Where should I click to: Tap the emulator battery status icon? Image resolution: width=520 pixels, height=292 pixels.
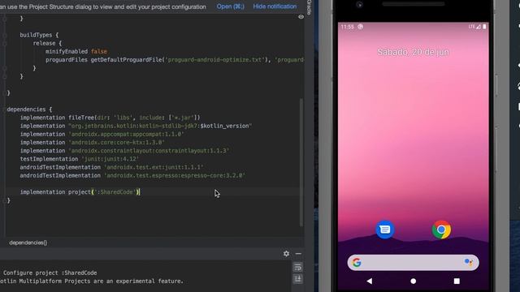[484, 27]
